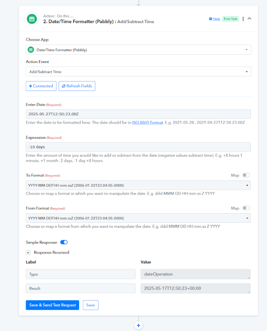
Task: Toggle the Map switch for From Format
Action: tap(246, 208)
